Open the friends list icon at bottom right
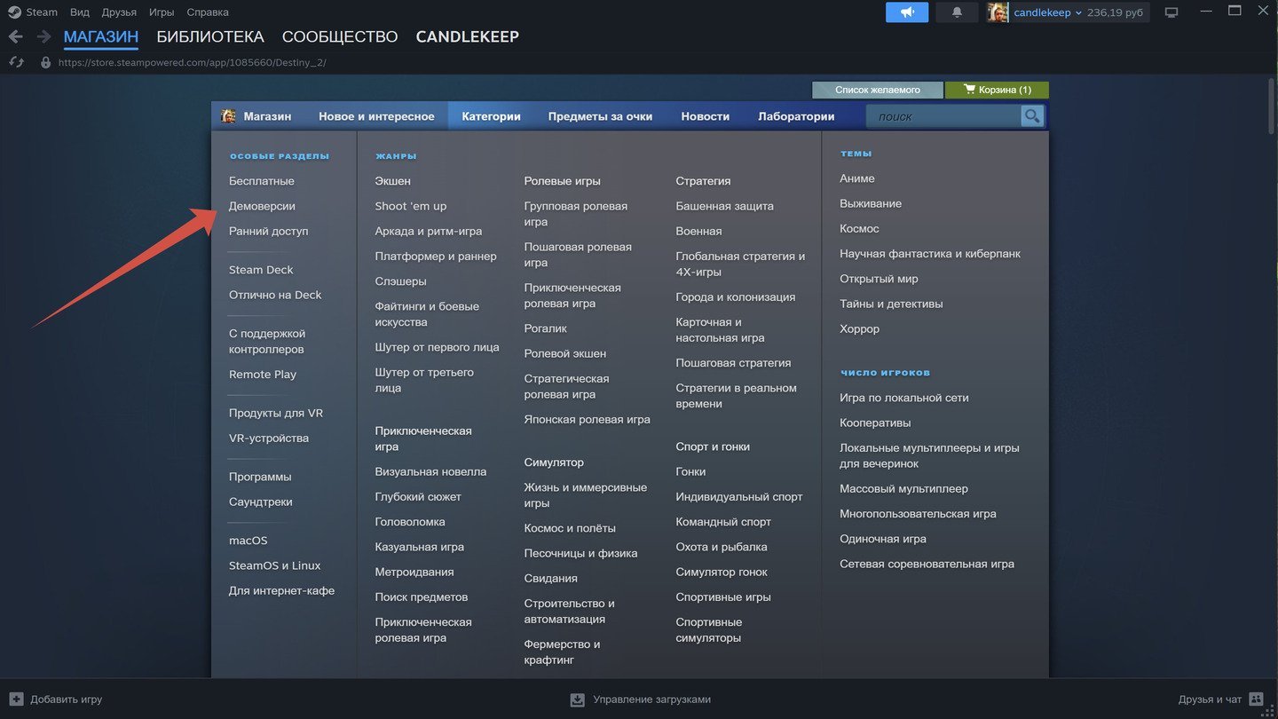The height and width of the screenshot is (719, 1278). pyautogui.click(x=1256, y=699)
